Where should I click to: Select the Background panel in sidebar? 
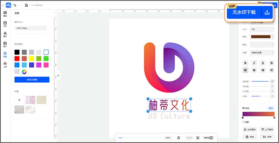pos(5,55)
